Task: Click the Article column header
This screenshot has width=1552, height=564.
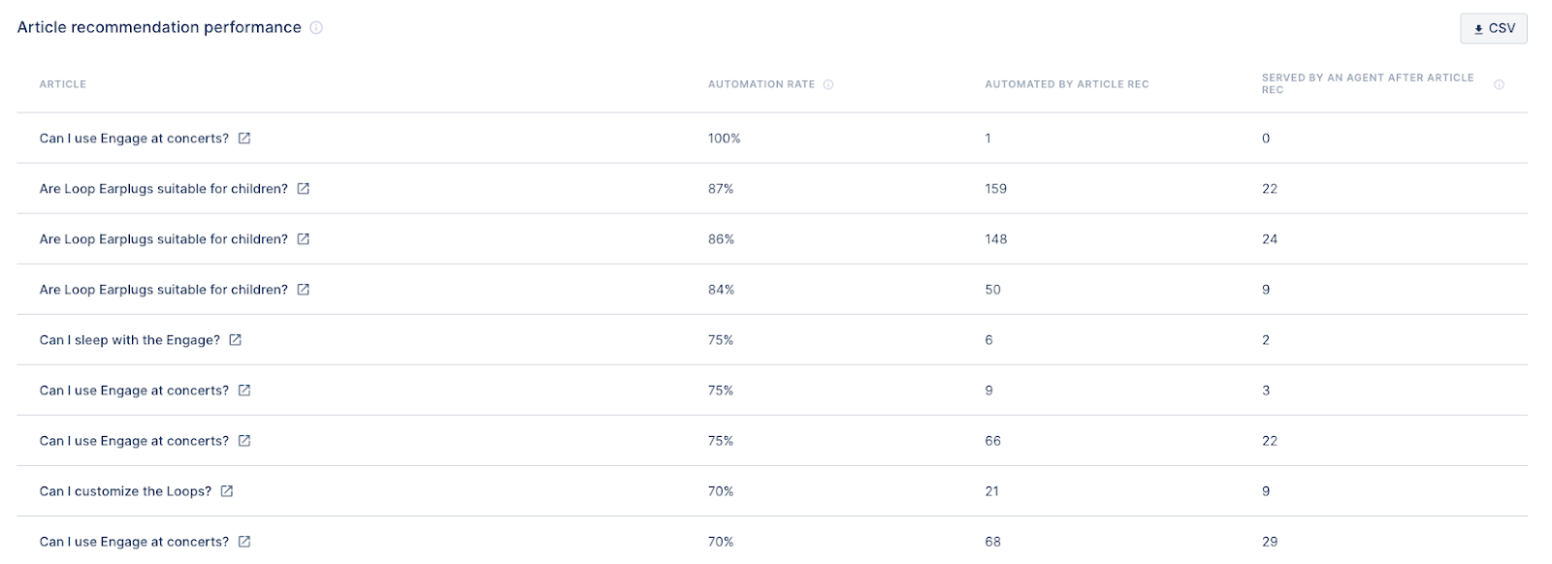Action: point(63,84)
